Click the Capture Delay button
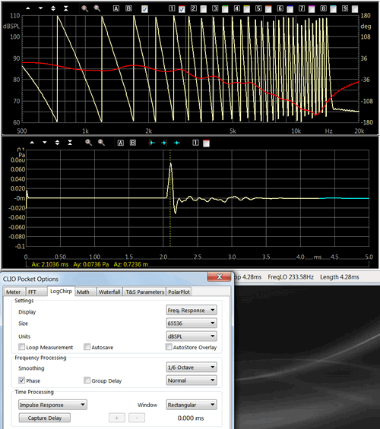The height and width of the screenshot is (429, 380). click(45, 418)
